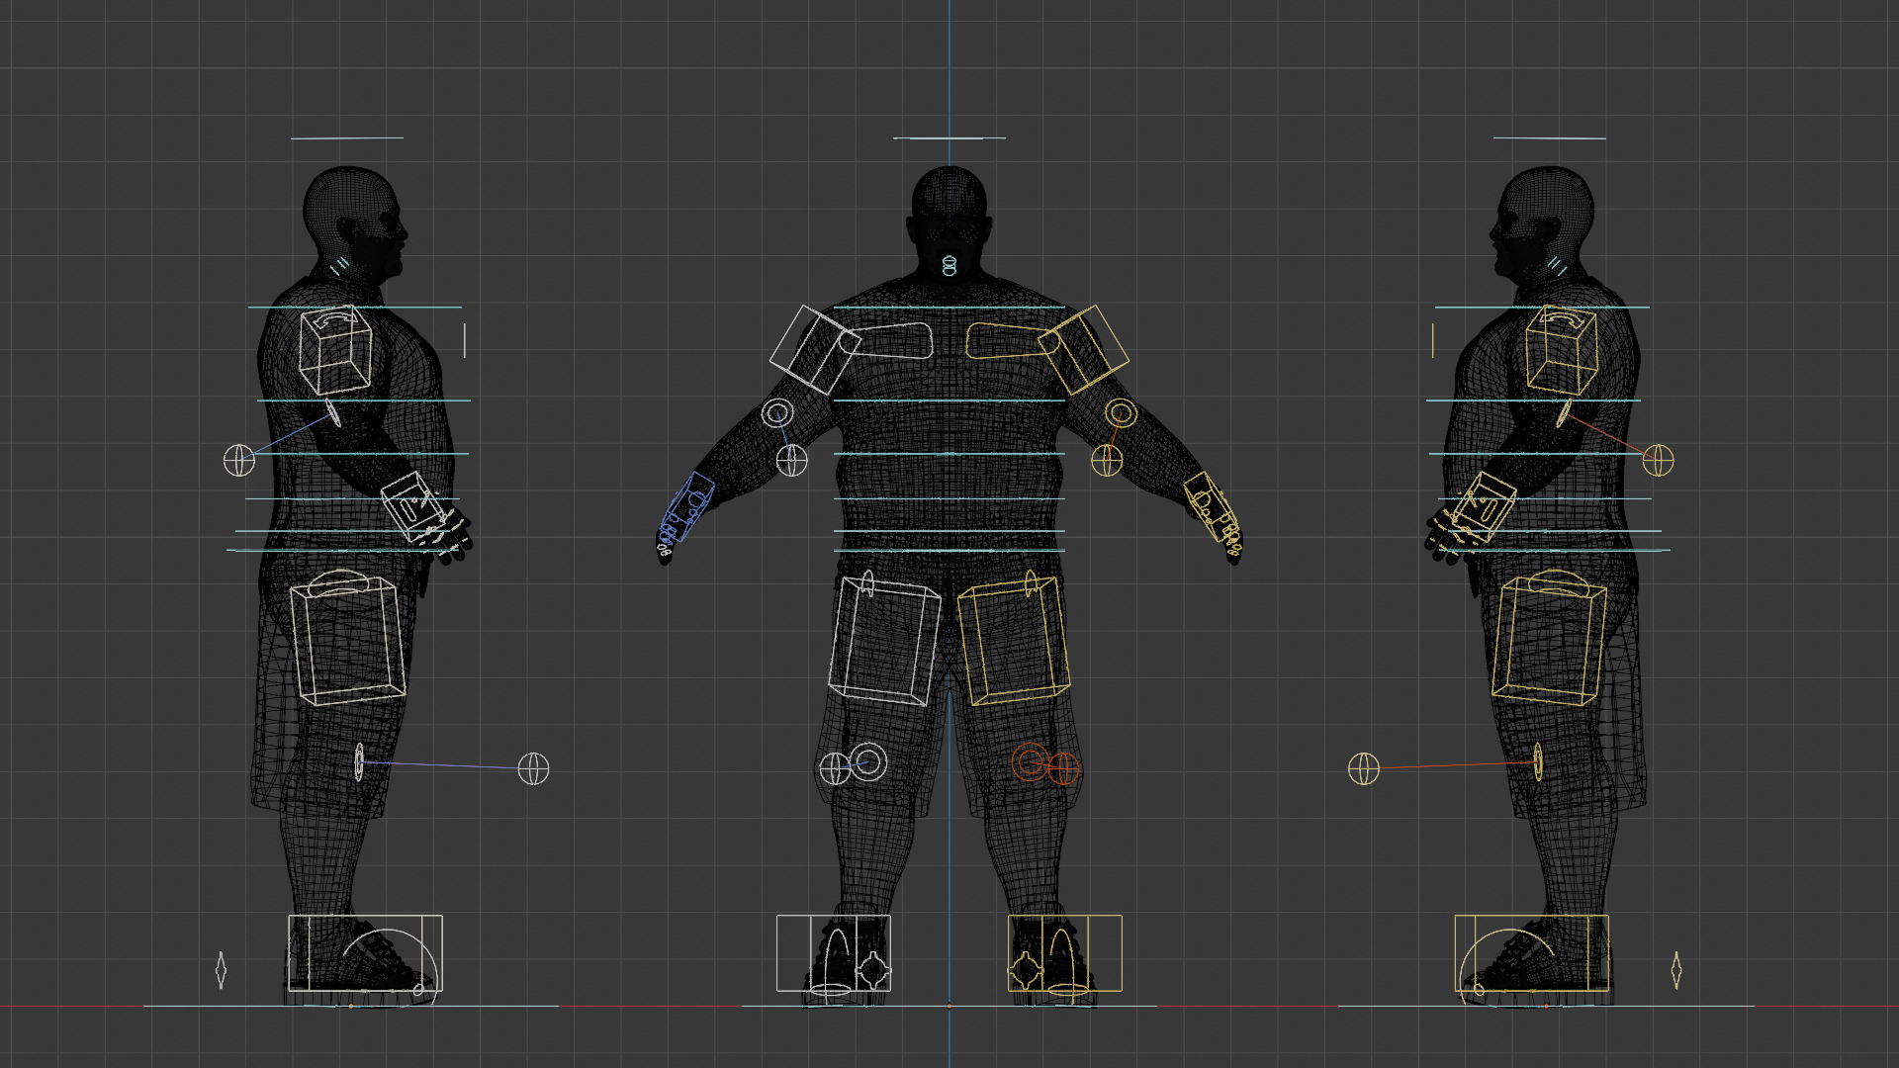
Task: Select yellow elbow pole sphere in right side view
Action: coord(1659,460)
